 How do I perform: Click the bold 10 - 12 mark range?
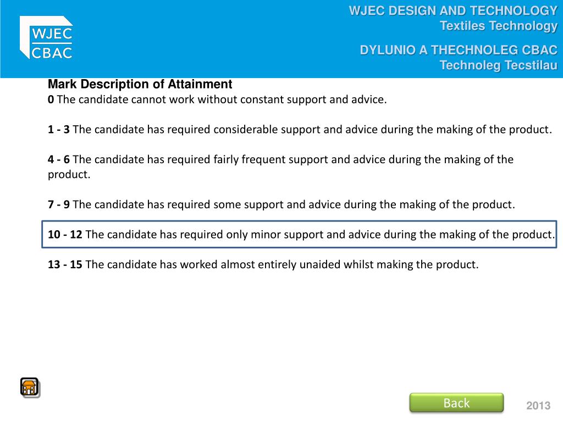click(x=65, y=234)
